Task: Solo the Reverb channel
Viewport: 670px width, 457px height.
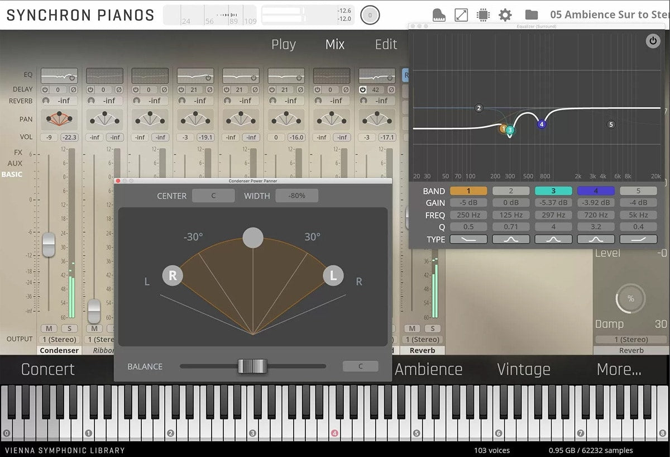Action: click(432, 329)
